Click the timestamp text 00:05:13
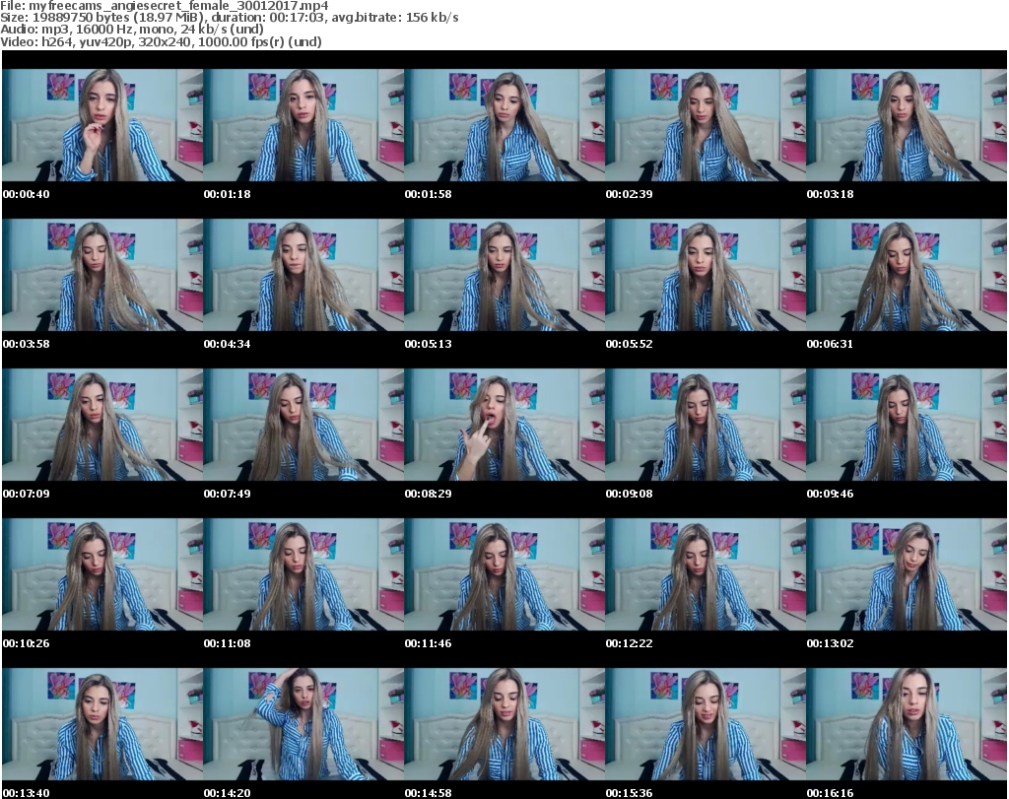This screenshot has height=799, width=1009. 428,344
